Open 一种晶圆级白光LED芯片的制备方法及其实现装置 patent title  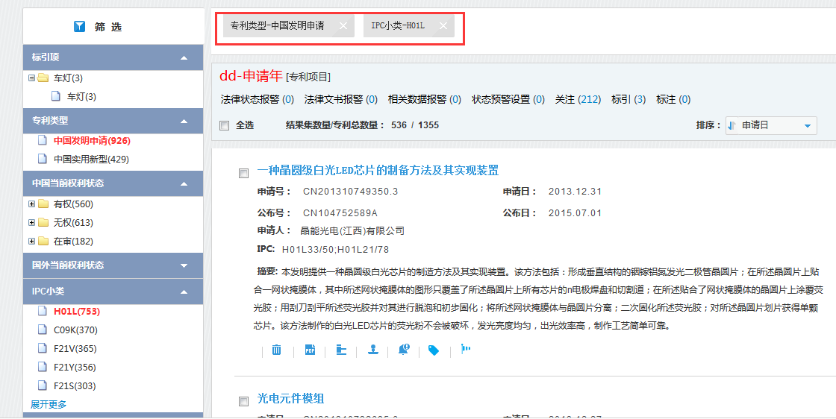378,171
